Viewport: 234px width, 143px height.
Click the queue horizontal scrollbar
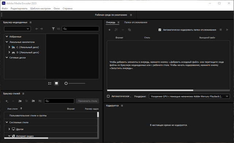[x=150, y=90]
